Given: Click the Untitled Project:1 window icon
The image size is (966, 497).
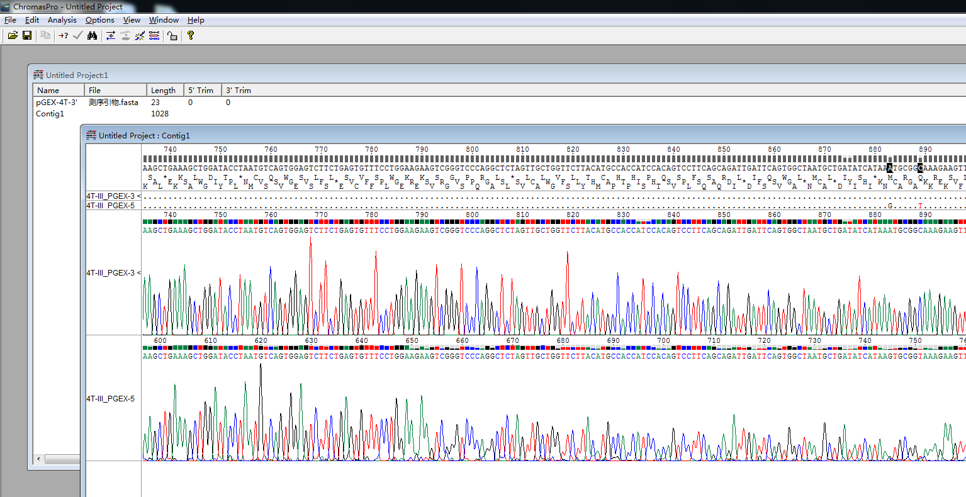Looking at the screenshot, I should [x=38, y=75].
